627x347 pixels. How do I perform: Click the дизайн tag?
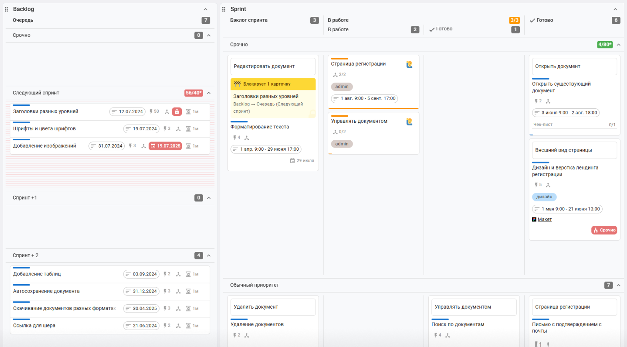(x=544, y=197)
